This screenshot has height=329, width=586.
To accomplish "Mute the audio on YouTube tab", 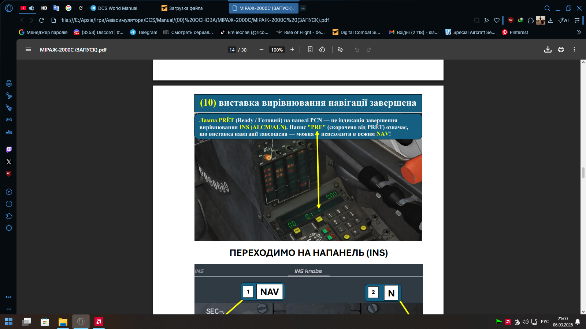I will tap(31, 8).
